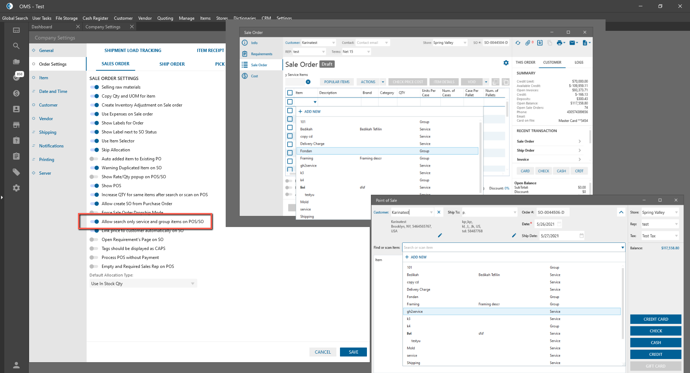
Task: Click the gear icon beside Sale Order Draft
Action: tap(506, 63)
